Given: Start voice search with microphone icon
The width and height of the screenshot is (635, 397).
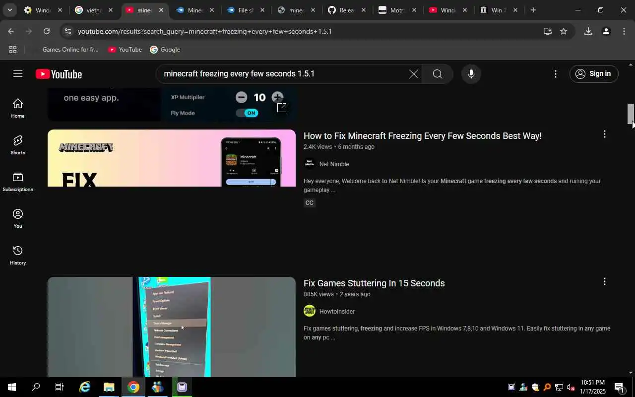Looking at the screenshot, I should [471, 74].
